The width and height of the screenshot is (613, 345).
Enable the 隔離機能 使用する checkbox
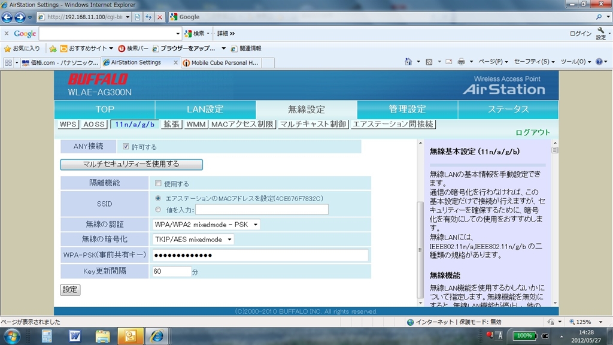click(158, 184)
